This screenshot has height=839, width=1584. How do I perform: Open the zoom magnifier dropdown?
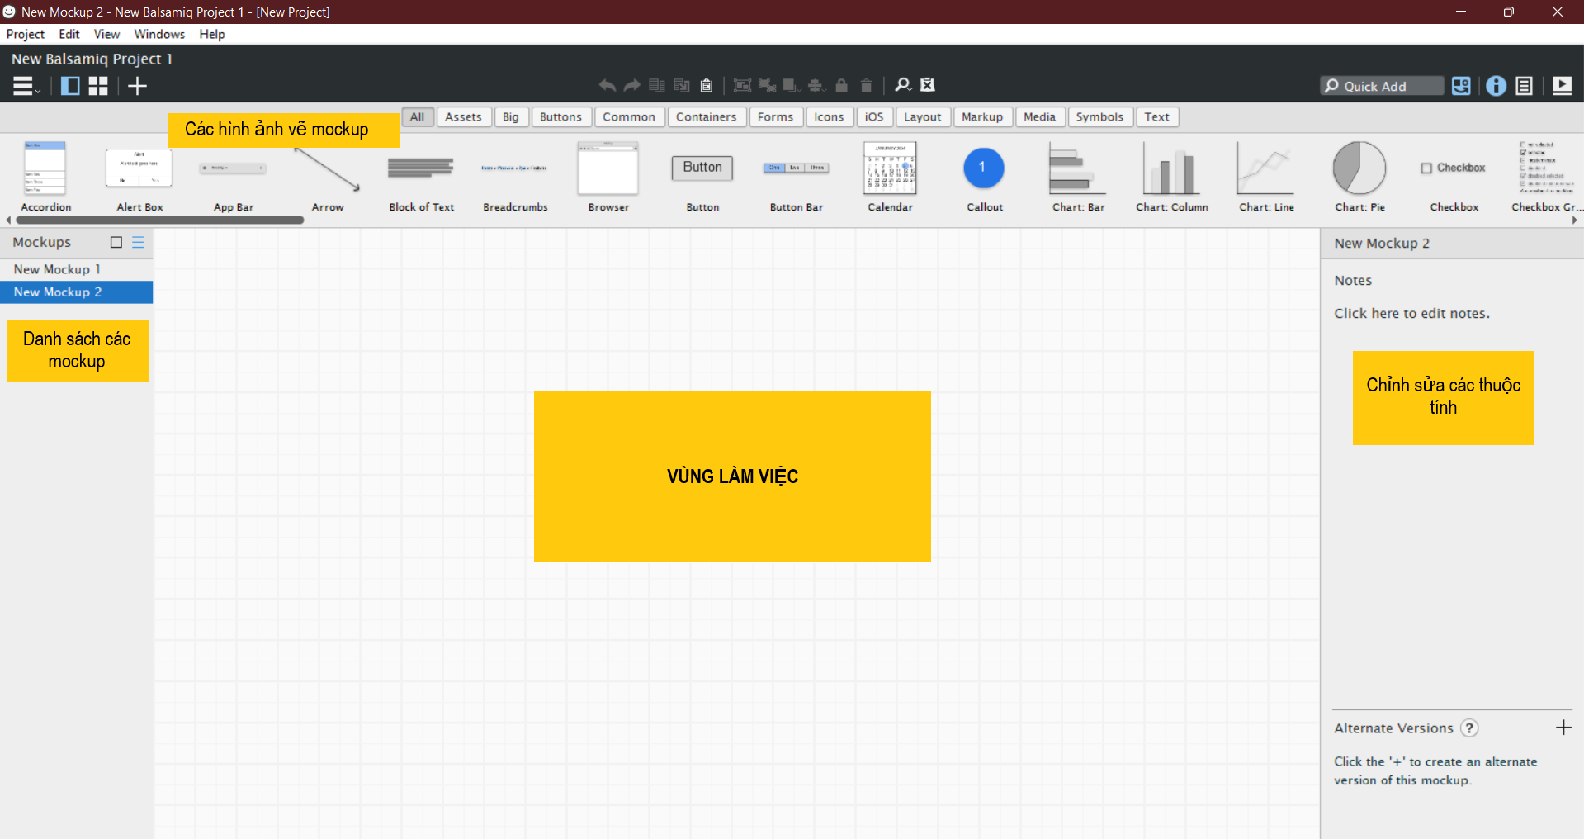(x=903, y=85)
